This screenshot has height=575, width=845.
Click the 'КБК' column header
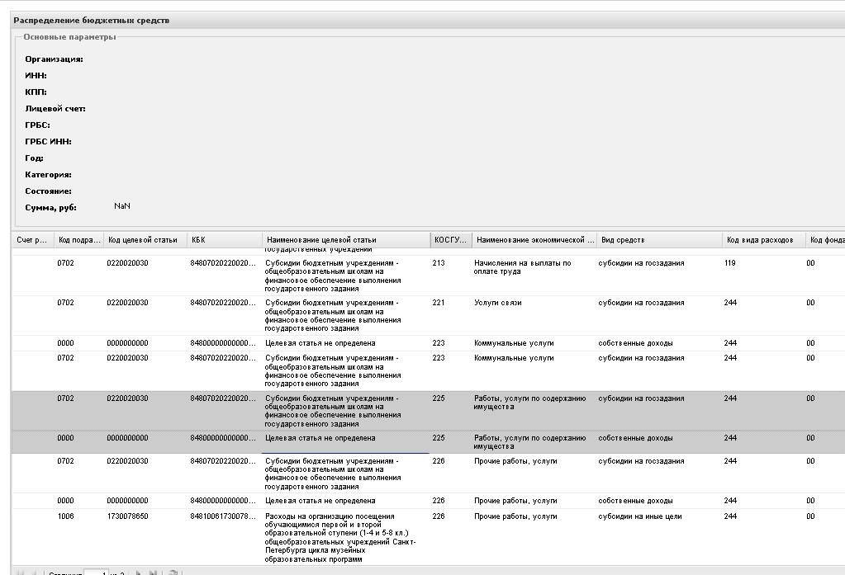point(225,240)
